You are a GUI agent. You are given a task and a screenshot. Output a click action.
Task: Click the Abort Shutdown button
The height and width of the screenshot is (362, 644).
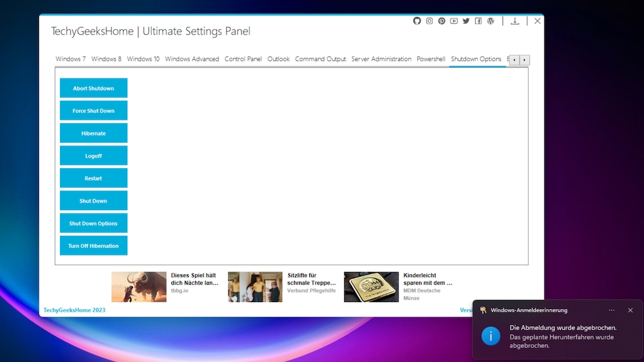pyautogui.click(x=94, y=88)
